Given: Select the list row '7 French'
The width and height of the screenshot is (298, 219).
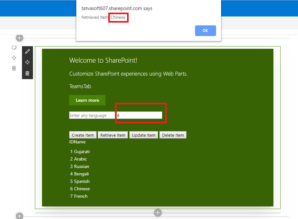Looking at the screenshot, I should point(79,196).
